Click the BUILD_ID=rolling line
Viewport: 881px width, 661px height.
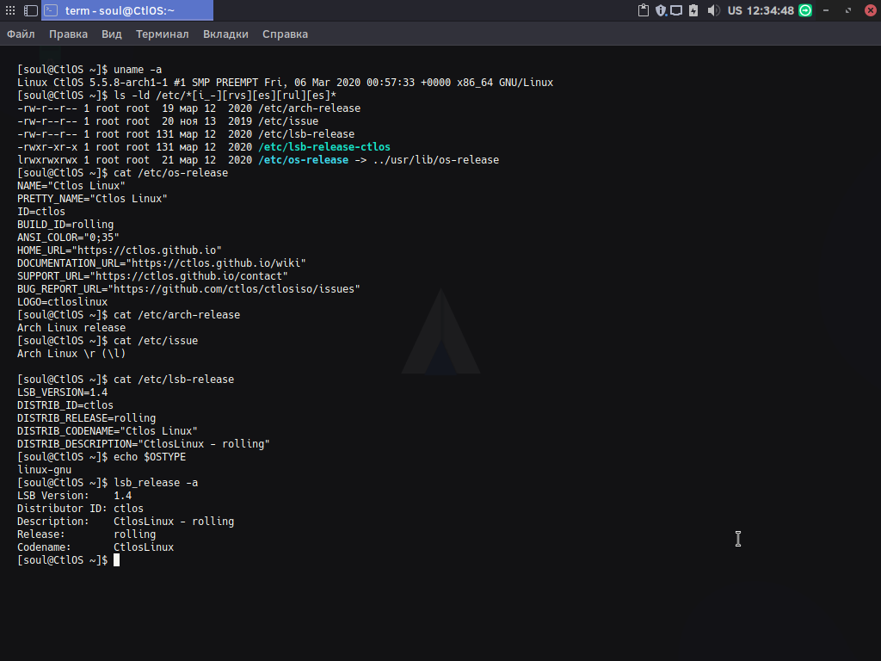click(65, 225)
